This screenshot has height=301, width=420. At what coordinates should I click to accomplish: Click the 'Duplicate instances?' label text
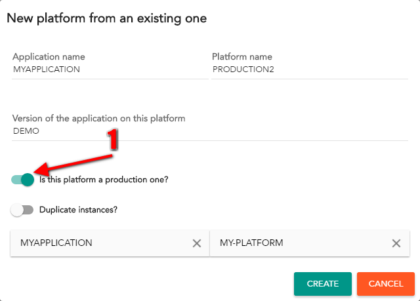click(78, 210)
